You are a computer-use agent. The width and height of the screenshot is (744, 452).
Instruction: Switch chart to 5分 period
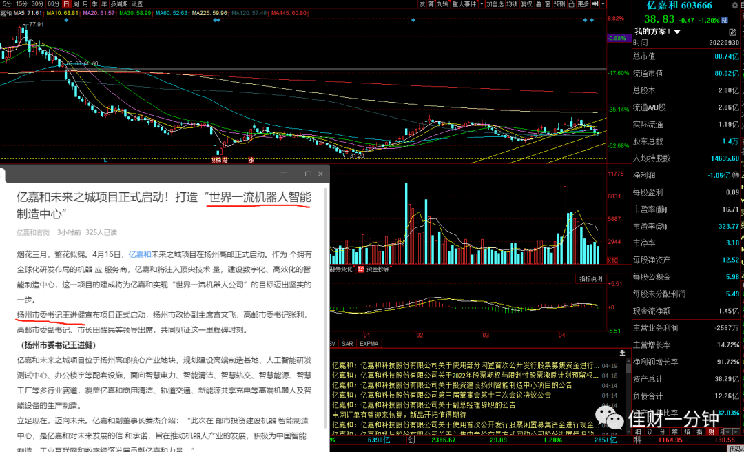[x=7, y=4]
